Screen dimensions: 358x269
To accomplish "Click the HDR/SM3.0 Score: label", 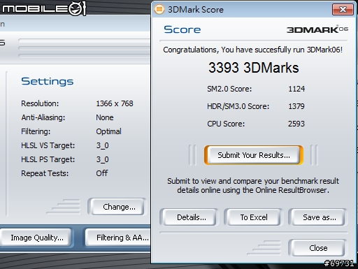I will click(x=238, y=106).
